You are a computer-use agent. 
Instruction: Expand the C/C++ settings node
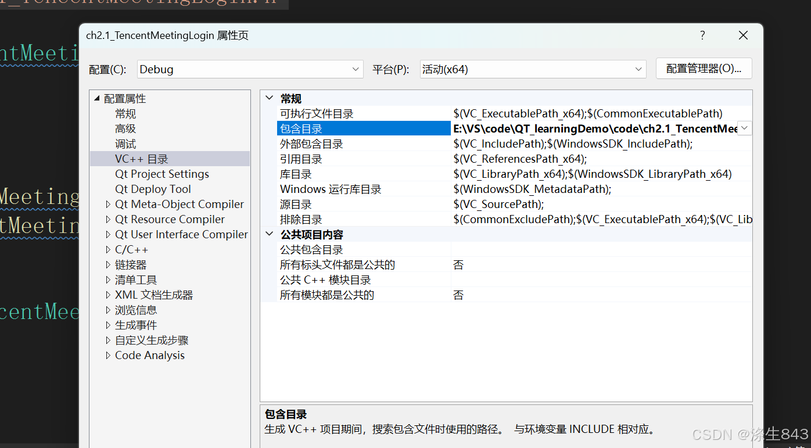(107, 249)
